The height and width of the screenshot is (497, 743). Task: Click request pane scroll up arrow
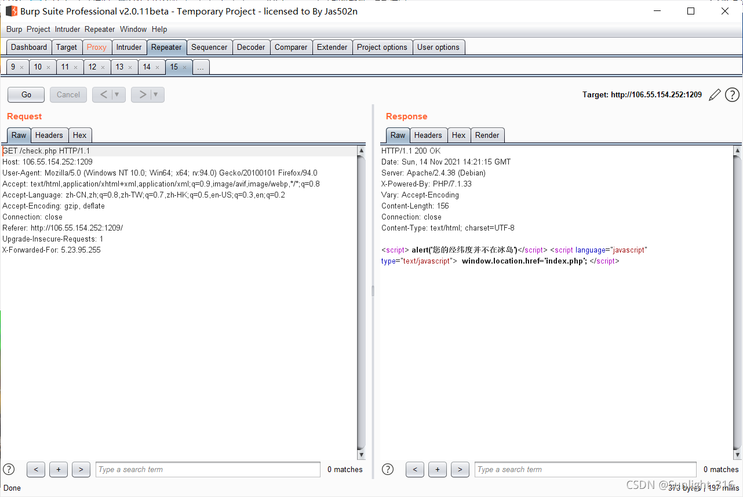click(x=362, y=151)
